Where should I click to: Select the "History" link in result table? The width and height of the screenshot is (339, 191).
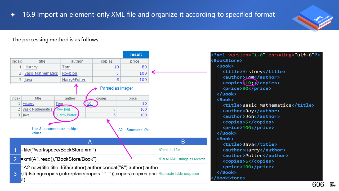click(31, 67)
